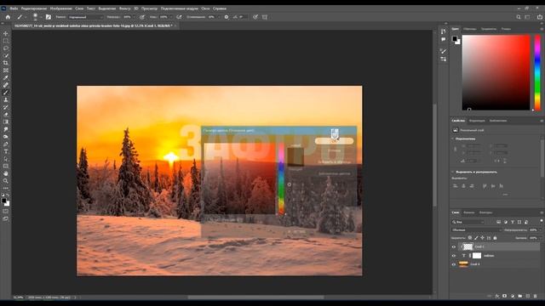The height and width of the screenshot is (306, 545).
Task: Switch to the Контуры tab
Action: click(x=485, y=212)
